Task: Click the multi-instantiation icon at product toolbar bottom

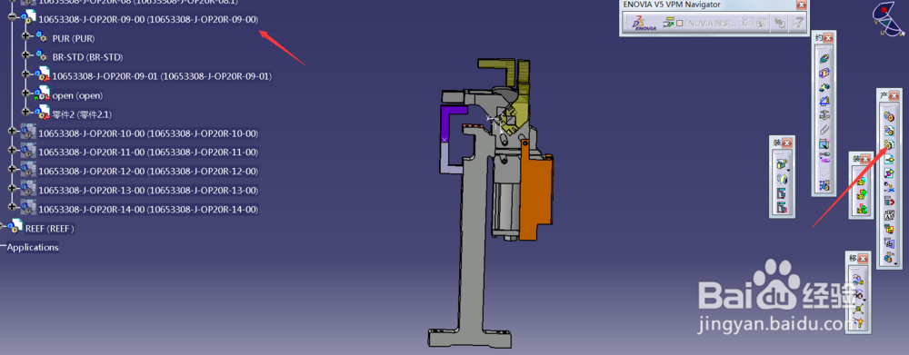Action: 889,257
